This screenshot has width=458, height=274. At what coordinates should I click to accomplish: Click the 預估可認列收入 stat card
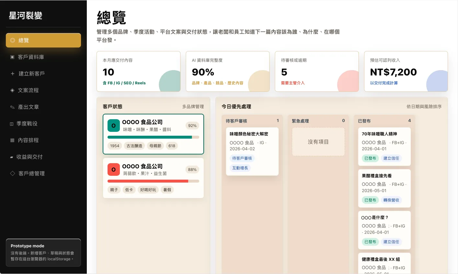click(x=406, y=71)
